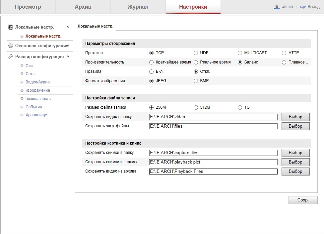Click the Размер файла записи label

(105, 107)
